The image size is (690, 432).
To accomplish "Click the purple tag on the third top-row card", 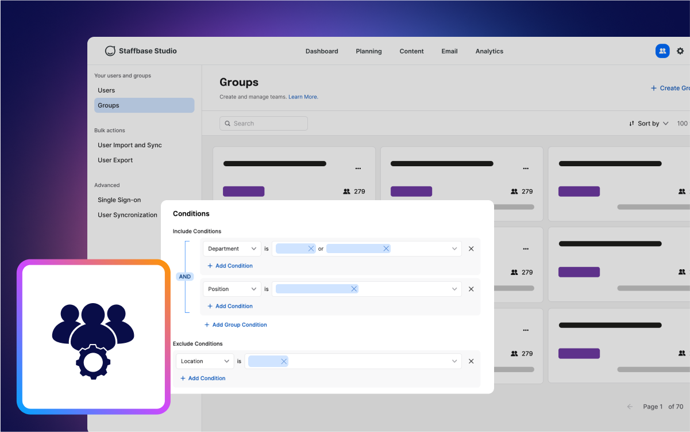I will click(x=579, y=192).
